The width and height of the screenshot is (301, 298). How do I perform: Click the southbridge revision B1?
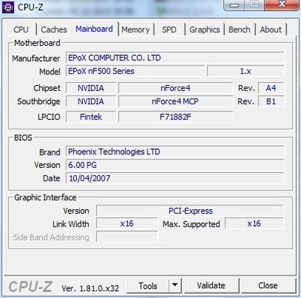click(x=271, y=102)
